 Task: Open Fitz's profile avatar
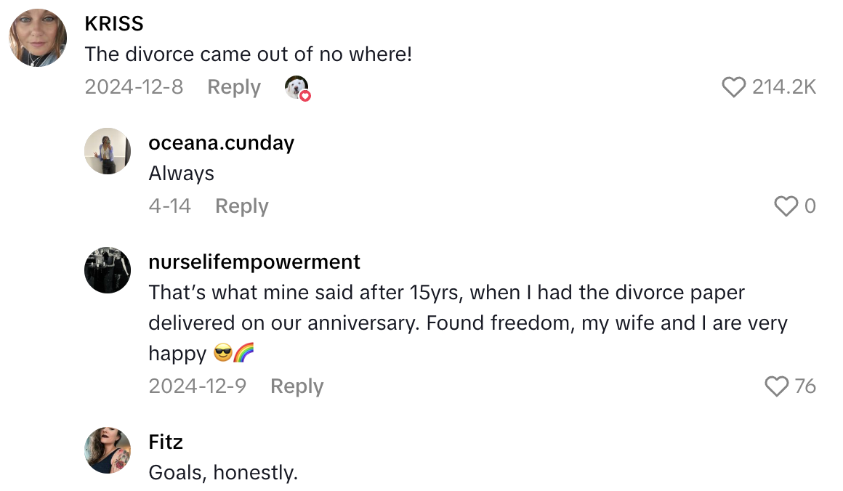coord(108,450)
